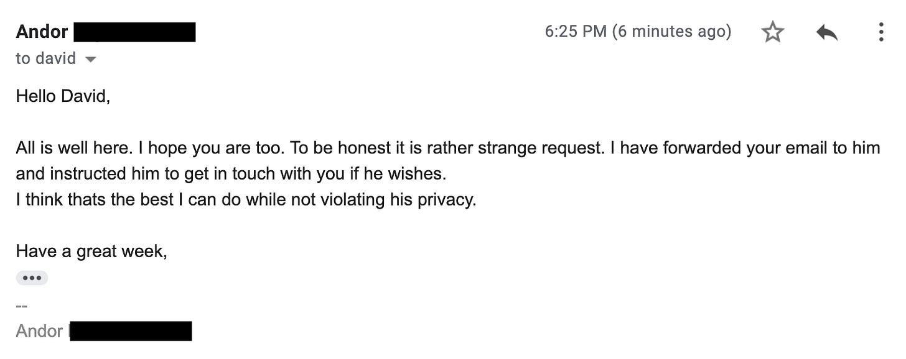Click the '(6 minutes ago)' text
This screenshot has width=906, height=359.
coord(672,31)
